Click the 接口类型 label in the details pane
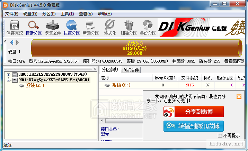 coord(109,129)
